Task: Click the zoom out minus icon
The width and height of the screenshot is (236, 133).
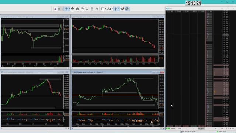Action: 82,9
